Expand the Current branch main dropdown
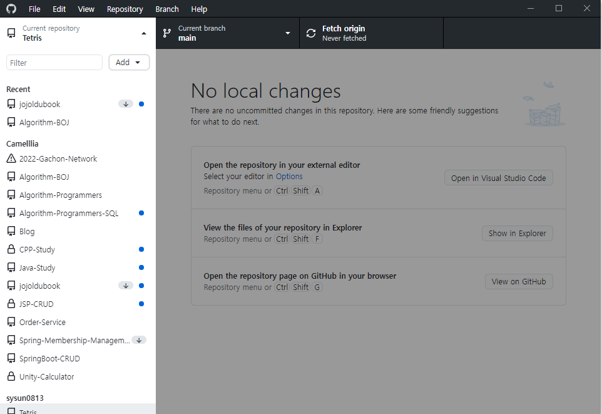This screenshot has width=602, height=414. (x=228, y=33)
